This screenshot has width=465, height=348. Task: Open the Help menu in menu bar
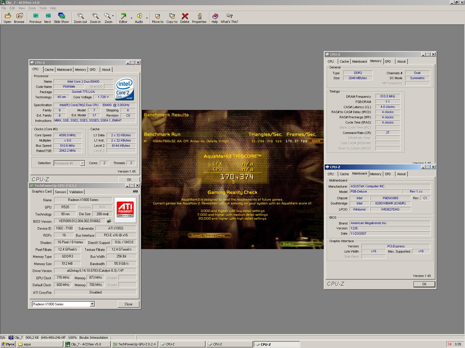tap(53, 8)
